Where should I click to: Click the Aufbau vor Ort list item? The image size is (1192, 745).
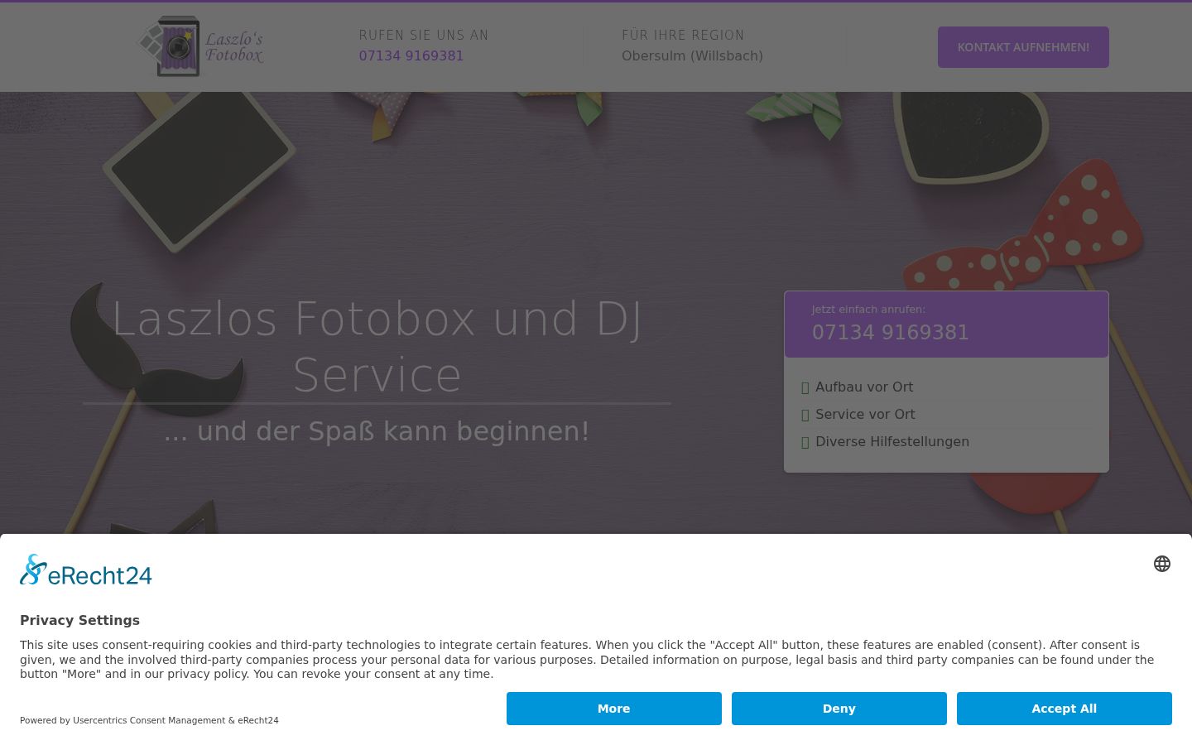pos(946,387)
